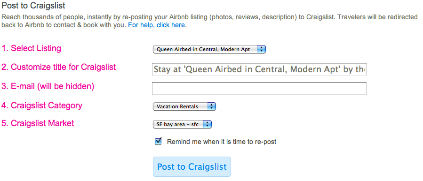Click the '2. Customize title for Craigslist' label
The width and height of the screenshot is (423, 181).
pyautogui.click(x=58, y=67)
